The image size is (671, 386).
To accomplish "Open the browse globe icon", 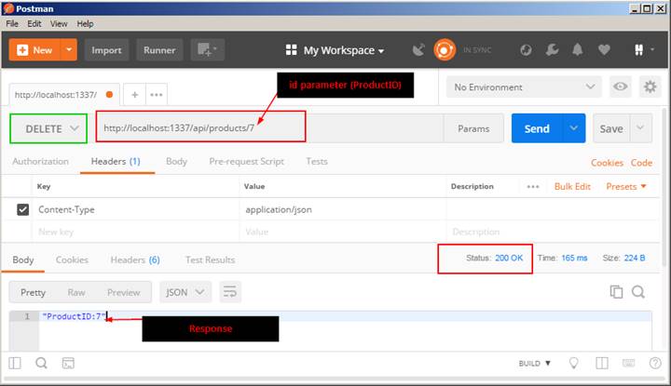I will (526, 50).
